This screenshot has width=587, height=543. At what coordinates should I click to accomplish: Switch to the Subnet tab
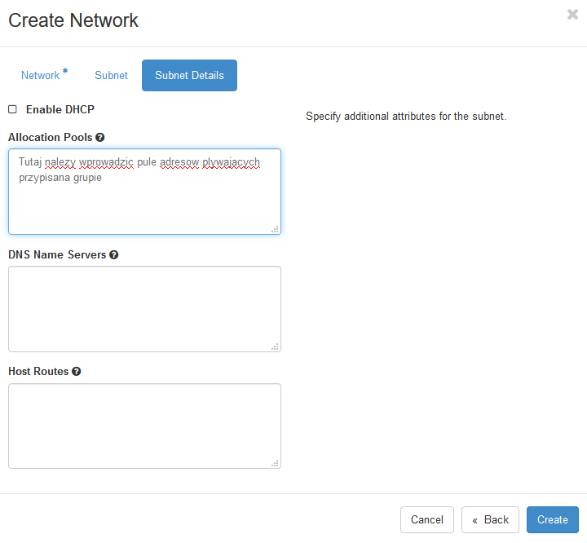tap(111, 75)
